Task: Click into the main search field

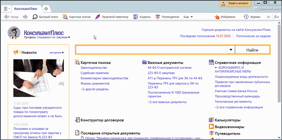Action: (151, 50)
